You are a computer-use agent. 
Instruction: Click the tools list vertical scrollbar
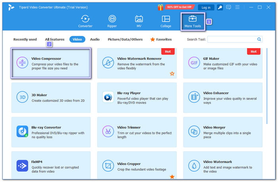[267, 86]
